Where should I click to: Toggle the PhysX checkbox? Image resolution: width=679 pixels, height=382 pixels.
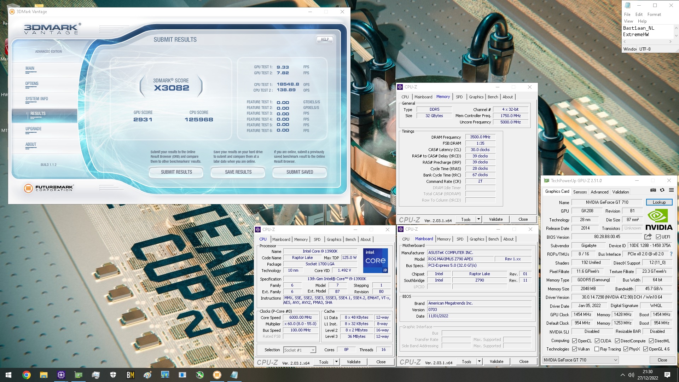[626, 349]
